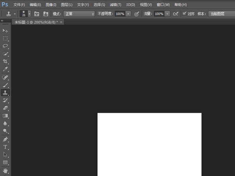This screenshot has height=176, width=235.
Task: Expand the toolbox double-arrow toggle
Action: tap(2, 21)
